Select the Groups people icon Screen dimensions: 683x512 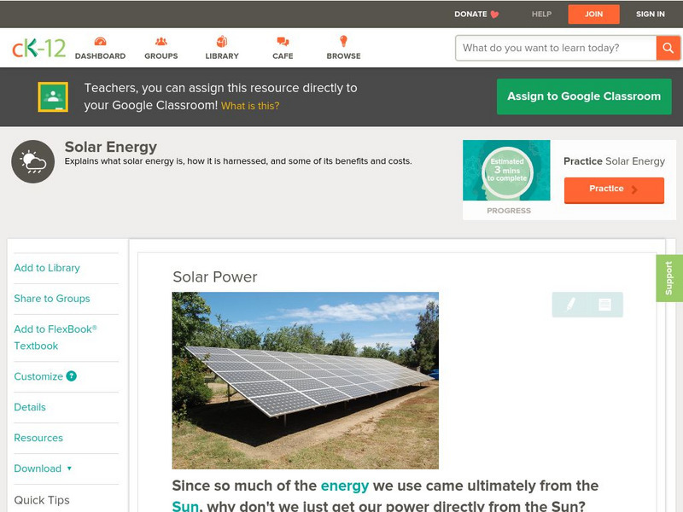[161, 40]
